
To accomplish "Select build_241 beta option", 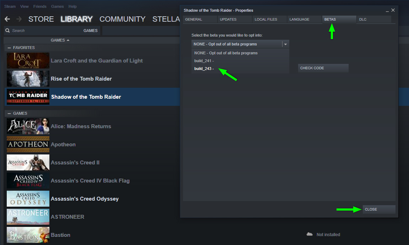I will click(x=204, y=61).
